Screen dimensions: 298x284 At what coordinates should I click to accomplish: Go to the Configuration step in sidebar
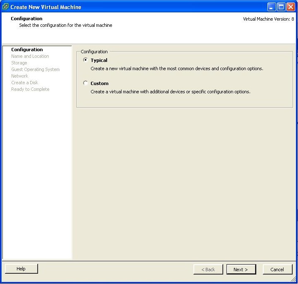tap(27, 50)
